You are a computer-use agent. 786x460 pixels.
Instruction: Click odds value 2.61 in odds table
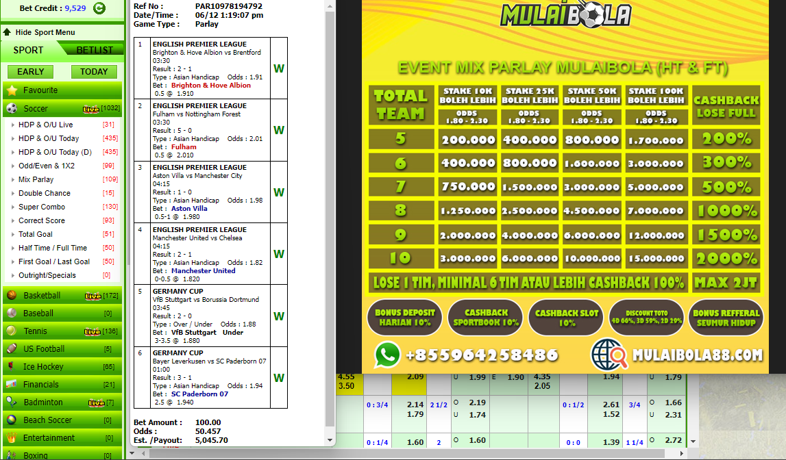click(x=611, y=405)
